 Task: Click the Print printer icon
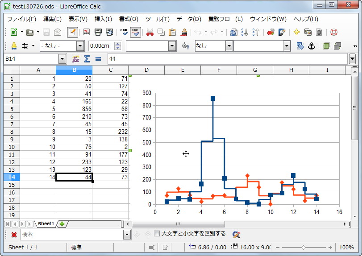98,32
